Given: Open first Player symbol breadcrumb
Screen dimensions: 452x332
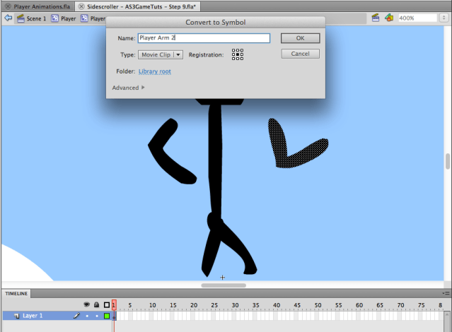Looking at the screenshot, I should 64,18.
